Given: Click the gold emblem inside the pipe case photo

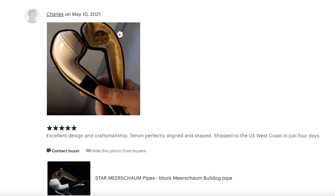Looking at the screenshot, I should point(101,37).
